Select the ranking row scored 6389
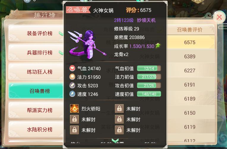The width and height of the screenshot is (227, 149). pyautogui.click(x=190, y=56)
